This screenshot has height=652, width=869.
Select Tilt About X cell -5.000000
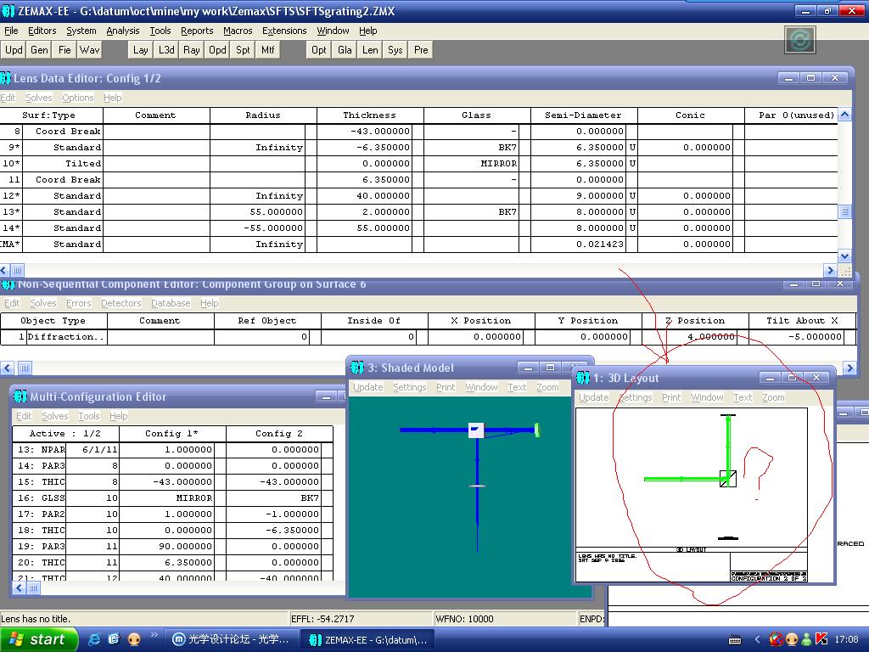pos(796,336)
